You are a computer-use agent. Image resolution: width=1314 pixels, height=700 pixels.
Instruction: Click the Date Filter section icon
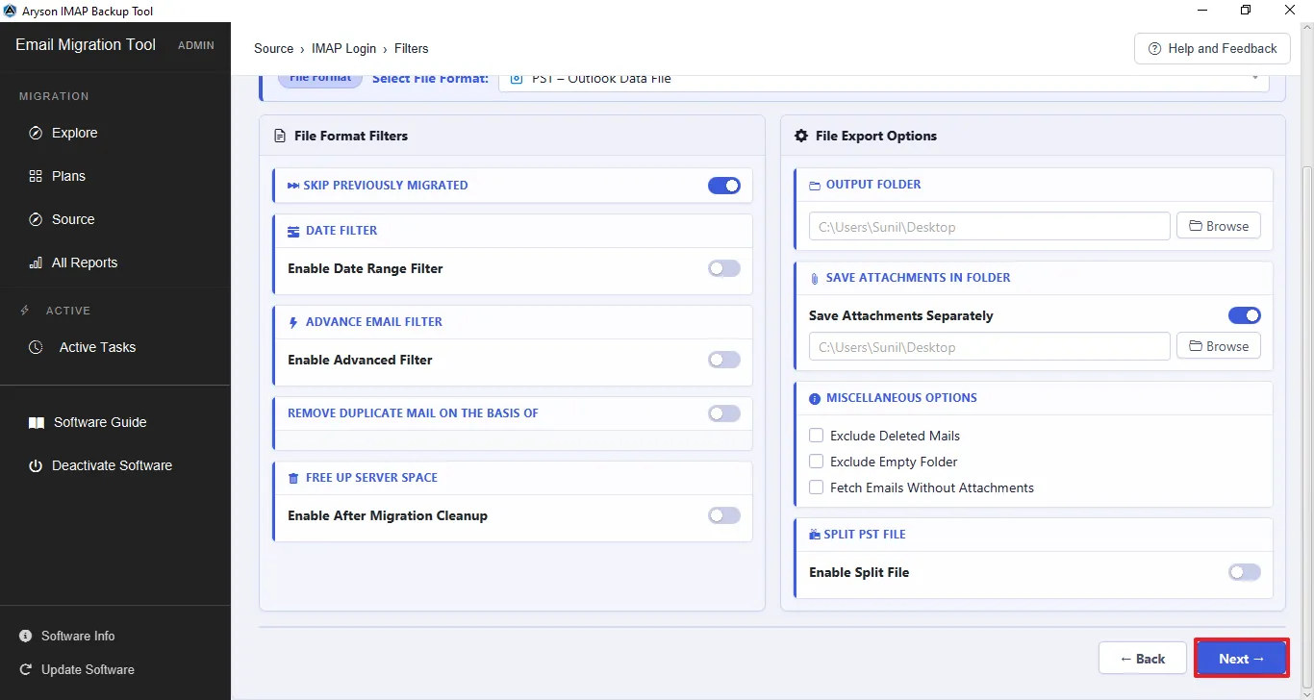point(293,231)
